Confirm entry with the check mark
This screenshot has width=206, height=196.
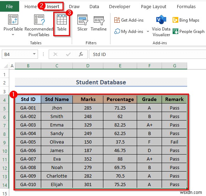pos(68,54)
